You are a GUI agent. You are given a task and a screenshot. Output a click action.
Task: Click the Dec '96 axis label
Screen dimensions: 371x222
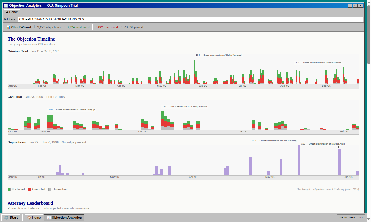[143, 131]
